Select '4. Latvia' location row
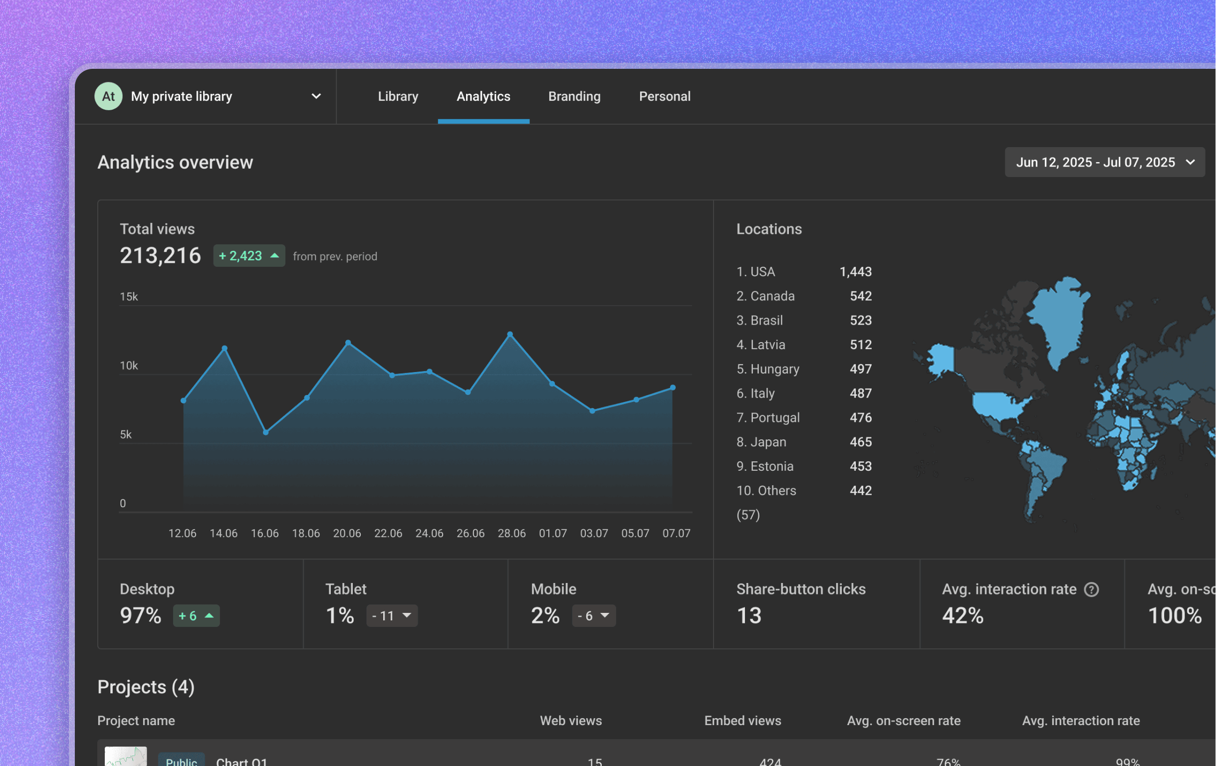 pyautogui.click(x=804, y=345)
